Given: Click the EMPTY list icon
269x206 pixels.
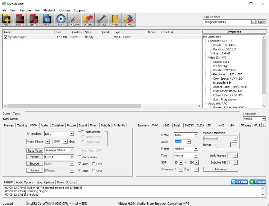Looking at the screenshot, I should point(34,19).
